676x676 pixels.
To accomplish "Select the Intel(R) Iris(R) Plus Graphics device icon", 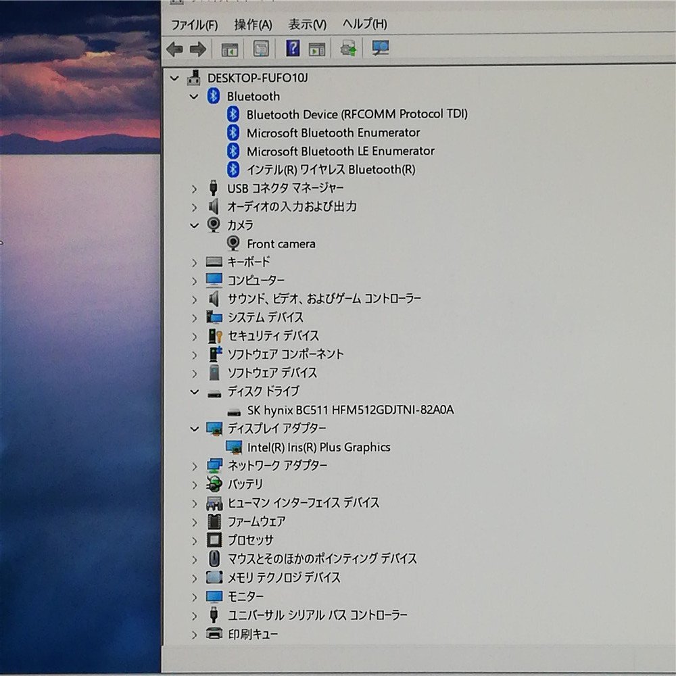I will pyautogui.click(x=235, y=447).
